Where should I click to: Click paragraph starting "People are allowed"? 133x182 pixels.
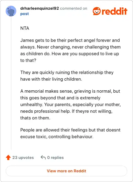70,133
